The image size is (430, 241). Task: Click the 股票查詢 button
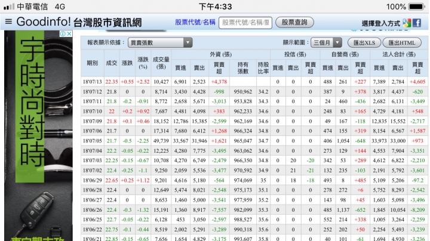point(294,22)
